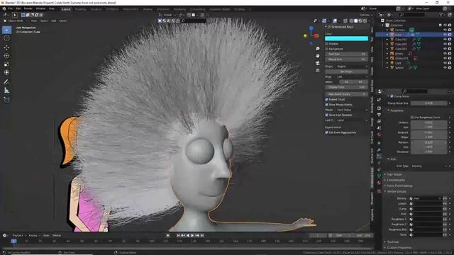Open the Playback popover in timeline
The width and height of the screenshot is (454, 255).
19,235
